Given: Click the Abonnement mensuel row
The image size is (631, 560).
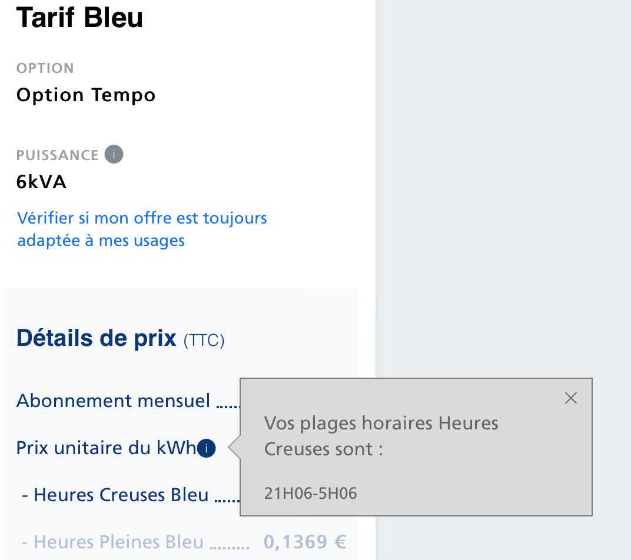Looking at the screenshot, I should [128, 401].
